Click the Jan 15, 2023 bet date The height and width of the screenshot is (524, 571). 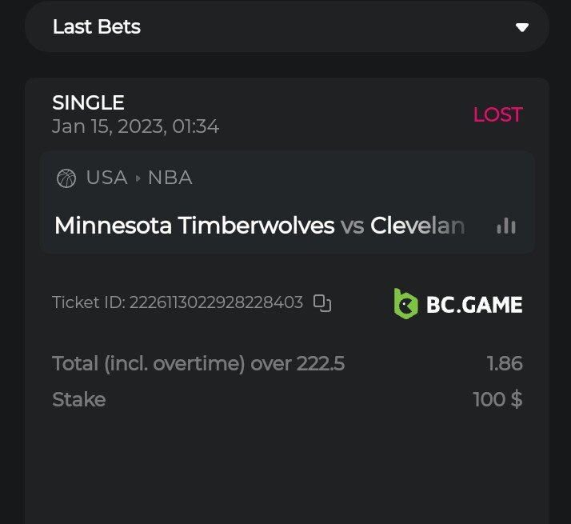[135, 126]
